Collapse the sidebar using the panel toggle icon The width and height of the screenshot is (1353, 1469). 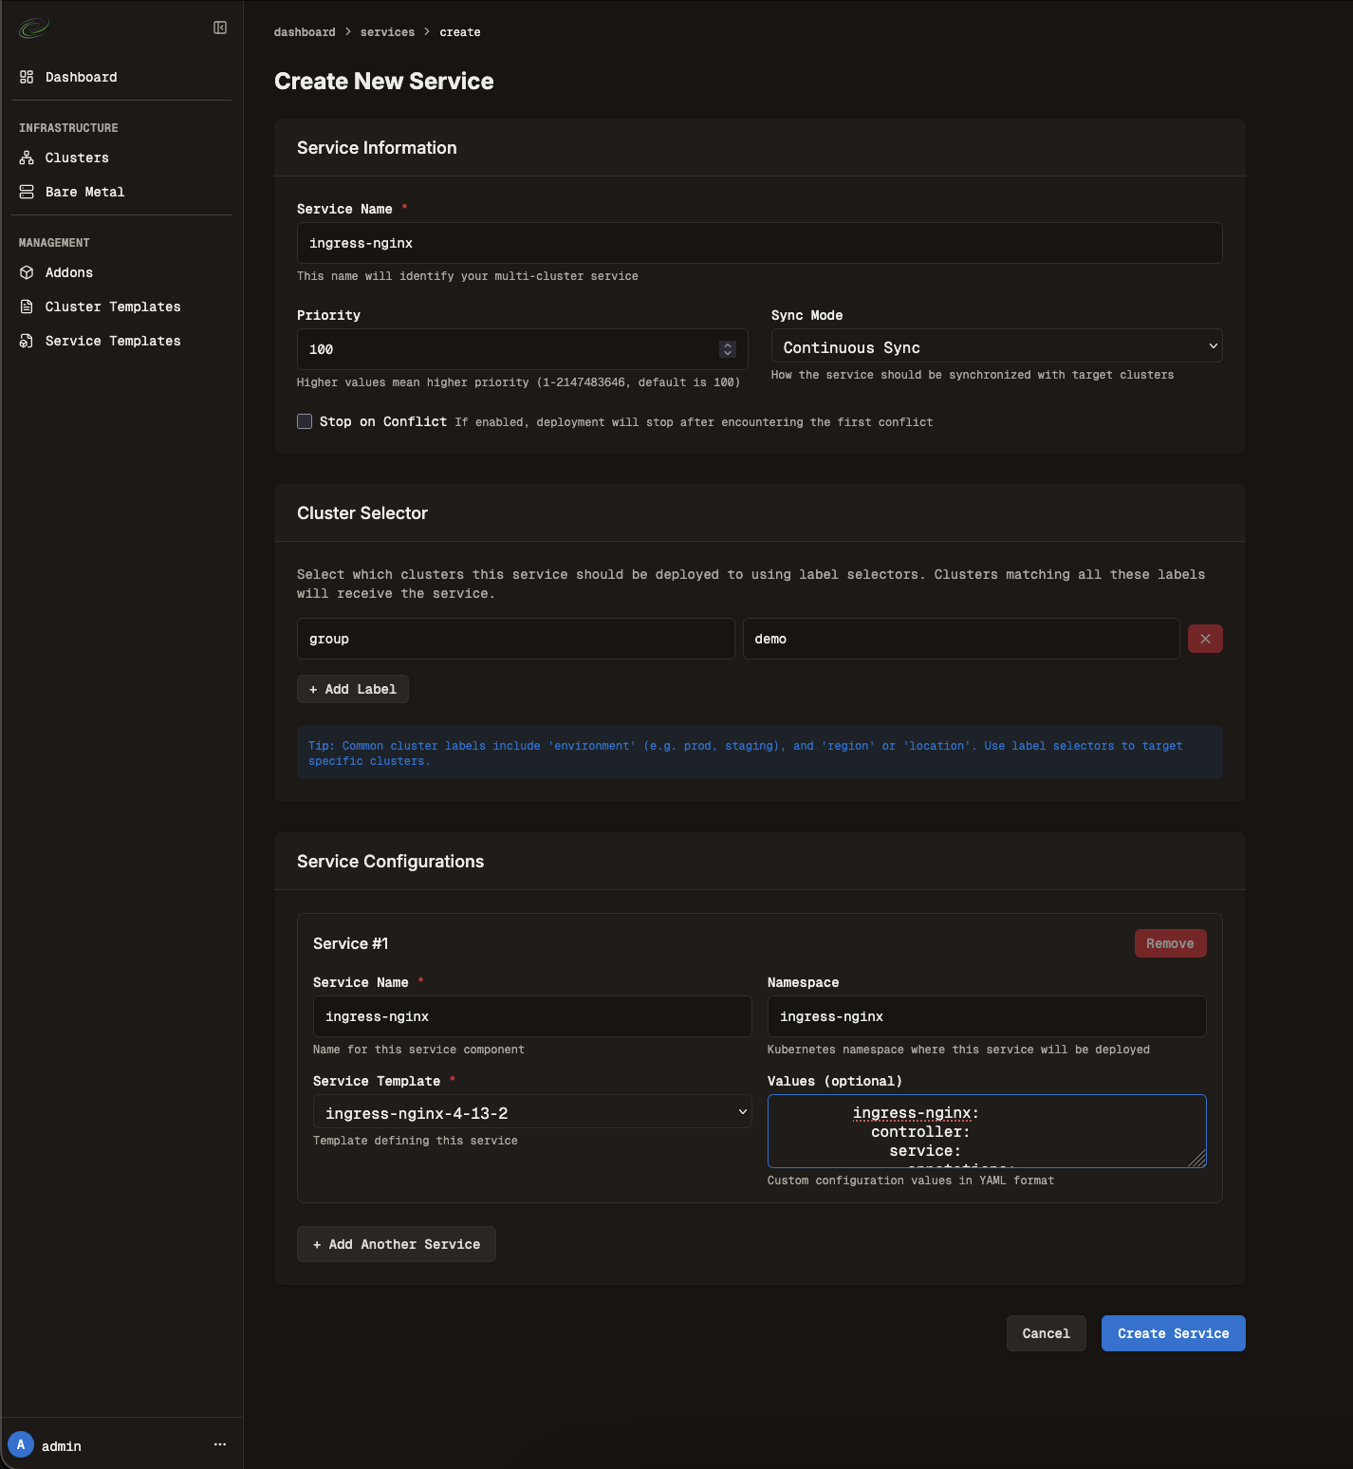(220, 28)
